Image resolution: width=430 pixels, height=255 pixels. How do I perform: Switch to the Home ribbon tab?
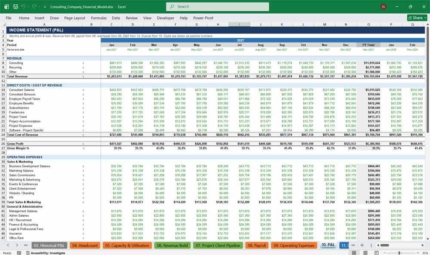coord(24,18)
